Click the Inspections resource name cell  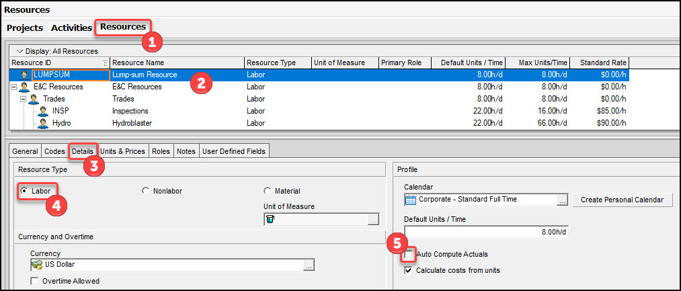coord(177,111)
